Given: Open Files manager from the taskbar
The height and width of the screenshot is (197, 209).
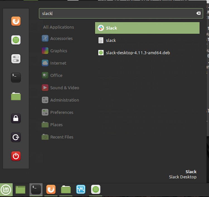Looking at the screenshot, I should (66, 189).
